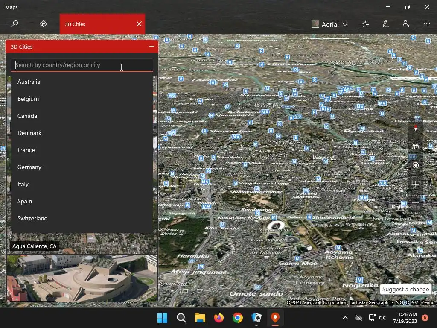
Task: Select Australia from the country list
Action: coord(82,82)
